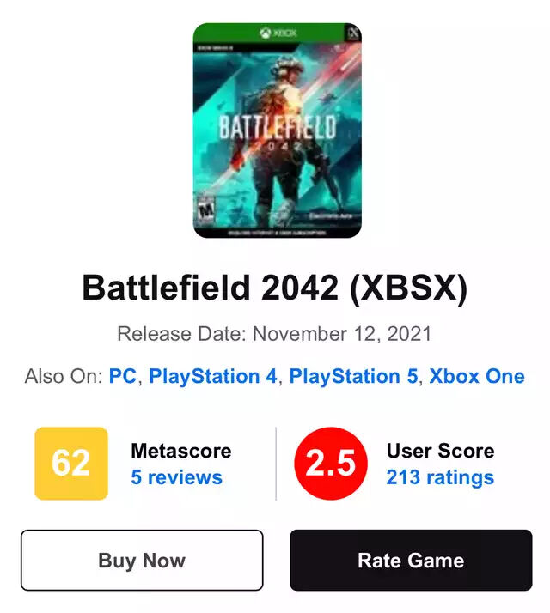The width and height of the screenshot is (550, 613).
Task: Click the Battlefield 2042 logo on cover
Action: (277, 133)
